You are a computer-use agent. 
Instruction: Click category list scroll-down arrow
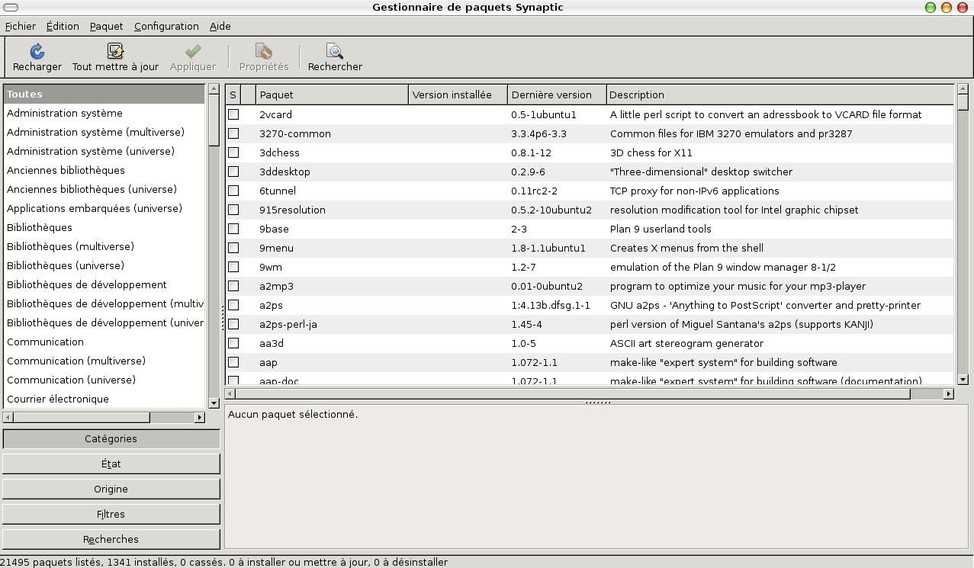click(x=214, y=403)
